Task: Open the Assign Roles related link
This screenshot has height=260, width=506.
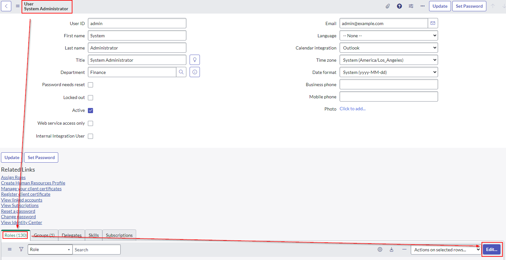Action: tap(13, 177)
